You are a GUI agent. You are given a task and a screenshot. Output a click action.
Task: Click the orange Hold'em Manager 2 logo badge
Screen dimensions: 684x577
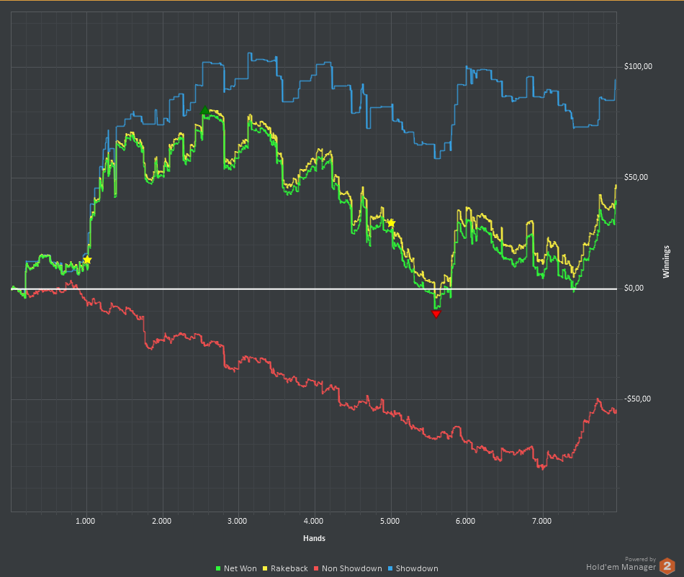667,565
